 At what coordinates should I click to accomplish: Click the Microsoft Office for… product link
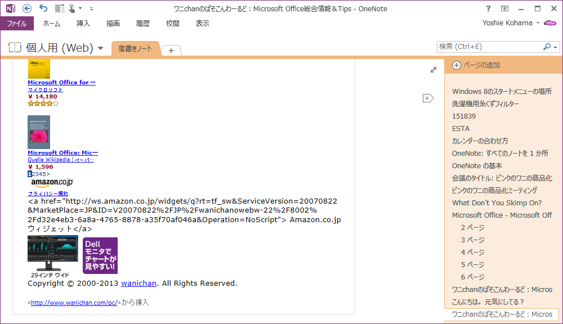[62, 83]
